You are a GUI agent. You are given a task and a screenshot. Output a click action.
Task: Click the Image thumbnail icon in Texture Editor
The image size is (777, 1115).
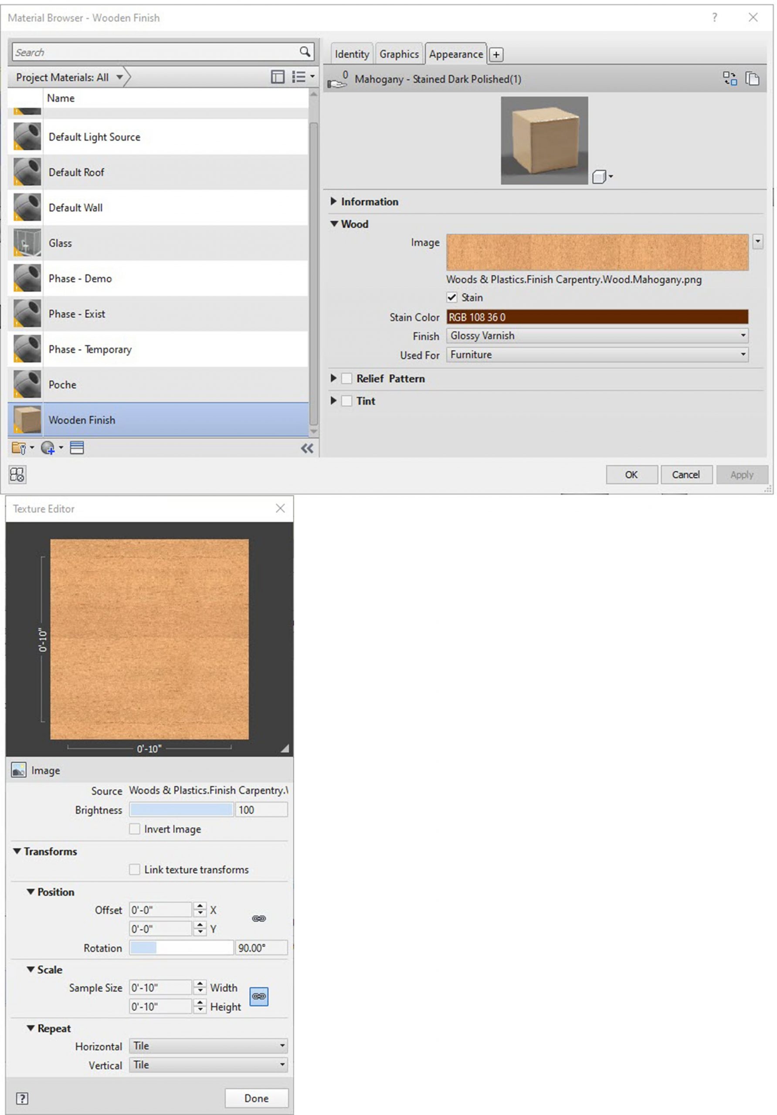(x=20, y=770)
